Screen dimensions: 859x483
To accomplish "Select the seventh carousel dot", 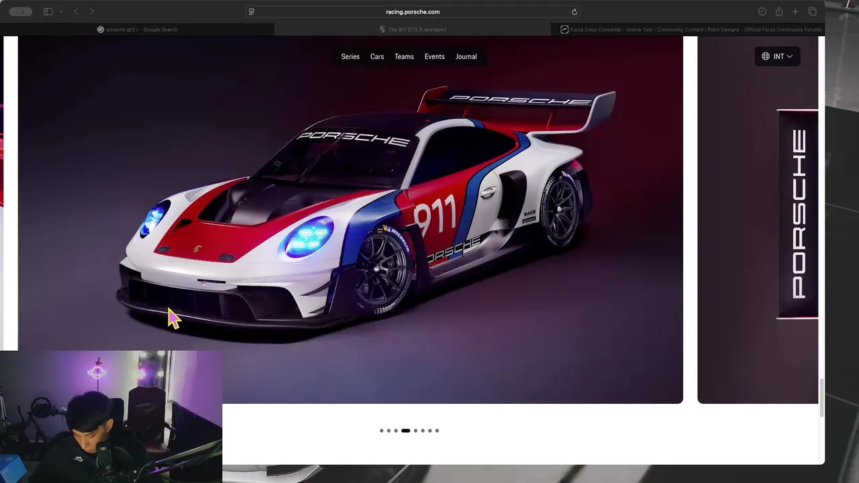I will (x=430, y=431).
